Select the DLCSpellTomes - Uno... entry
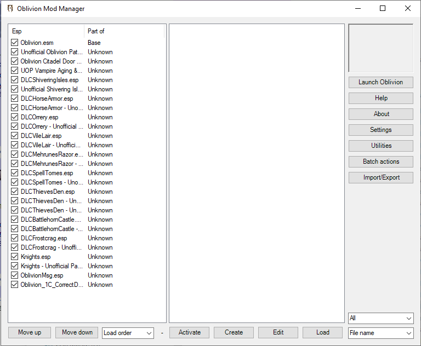 [52, 182]
